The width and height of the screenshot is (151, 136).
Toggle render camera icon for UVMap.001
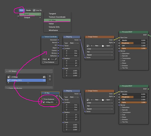tap(44, 80)
